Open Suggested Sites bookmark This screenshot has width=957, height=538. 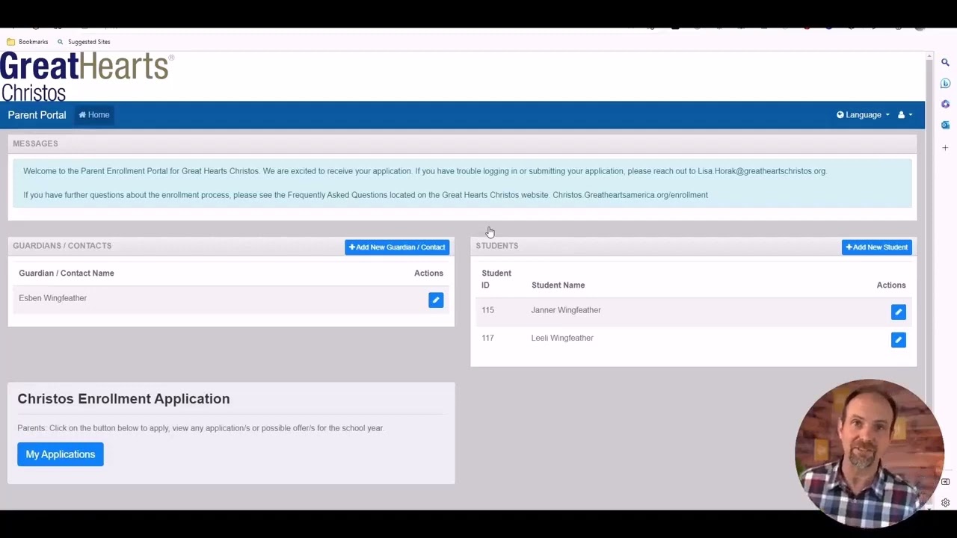point(84,42)
